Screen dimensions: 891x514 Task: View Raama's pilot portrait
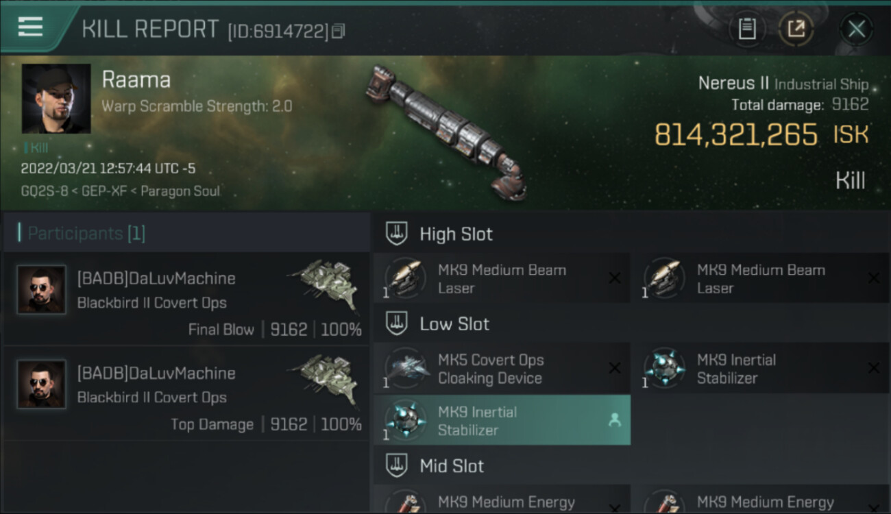tap(56, 99)
